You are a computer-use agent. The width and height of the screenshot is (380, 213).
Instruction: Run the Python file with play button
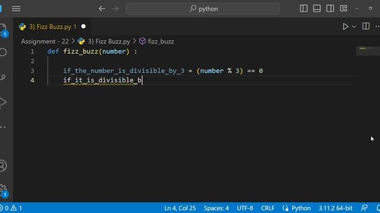(x=346, y=27)
